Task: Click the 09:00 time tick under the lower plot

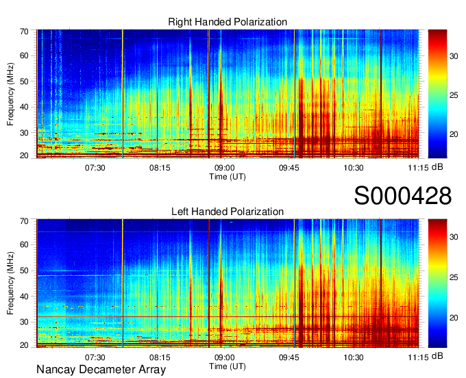Action: 224,357
